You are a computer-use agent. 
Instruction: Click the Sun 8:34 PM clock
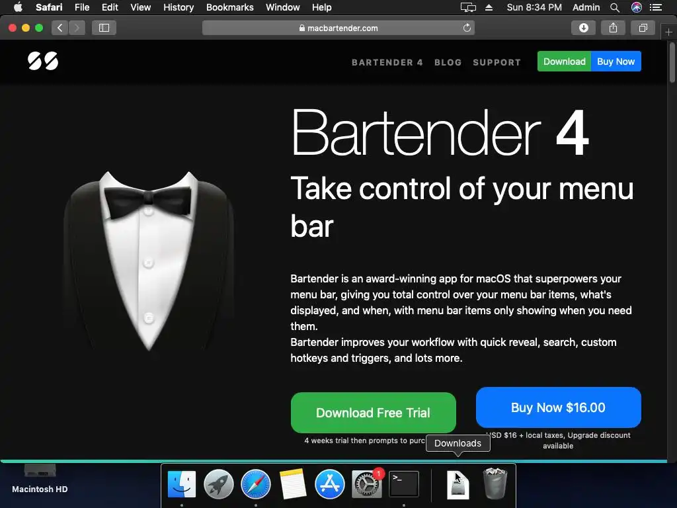tap(534, 7)
